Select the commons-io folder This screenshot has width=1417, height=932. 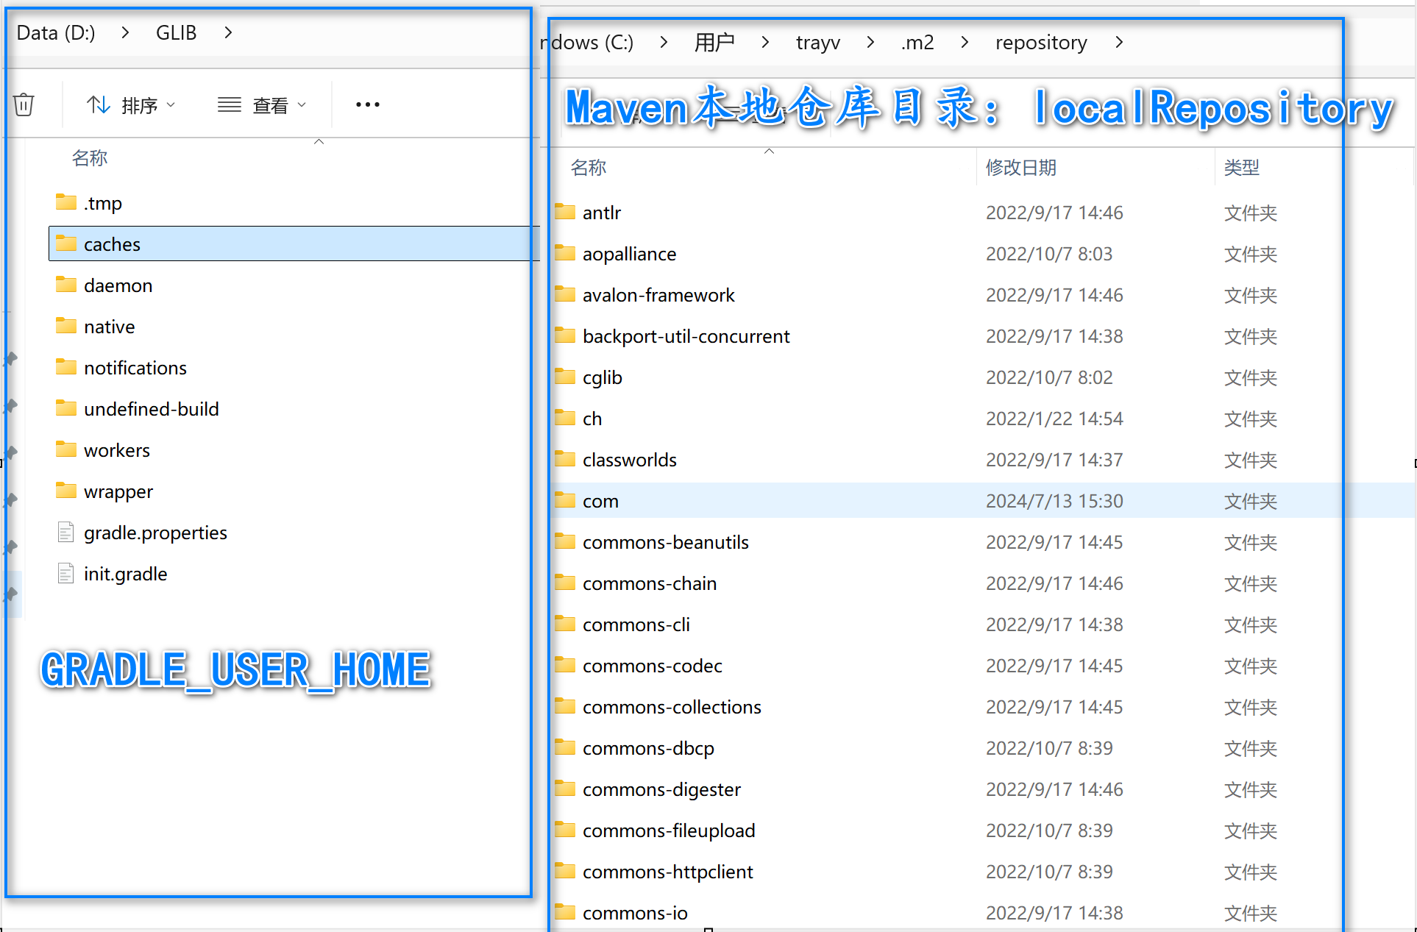click(634, 913)
